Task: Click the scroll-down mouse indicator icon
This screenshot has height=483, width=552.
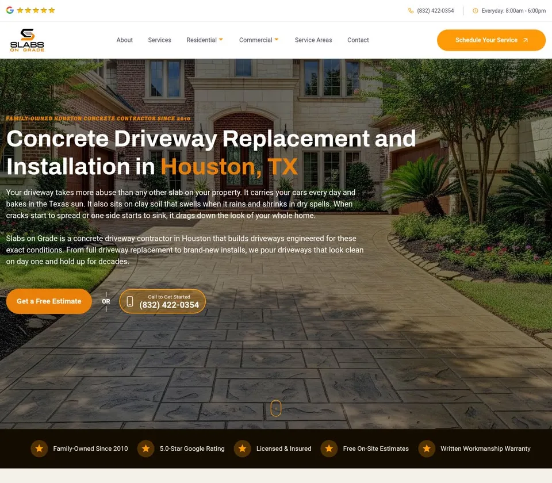Action: click(x=275, y=408)
